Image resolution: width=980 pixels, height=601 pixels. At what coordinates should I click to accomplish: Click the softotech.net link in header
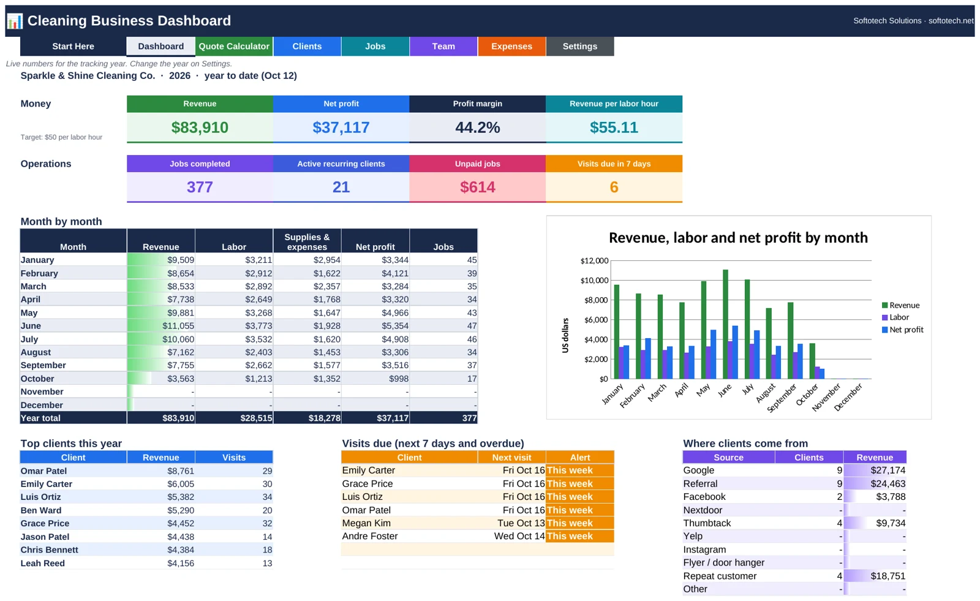pos(951,21)
